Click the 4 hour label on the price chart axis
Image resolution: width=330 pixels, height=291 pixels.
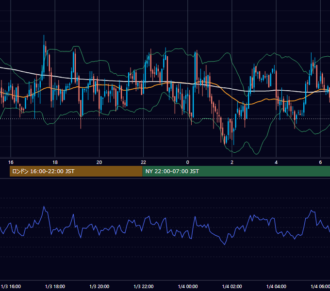(276, 162)
